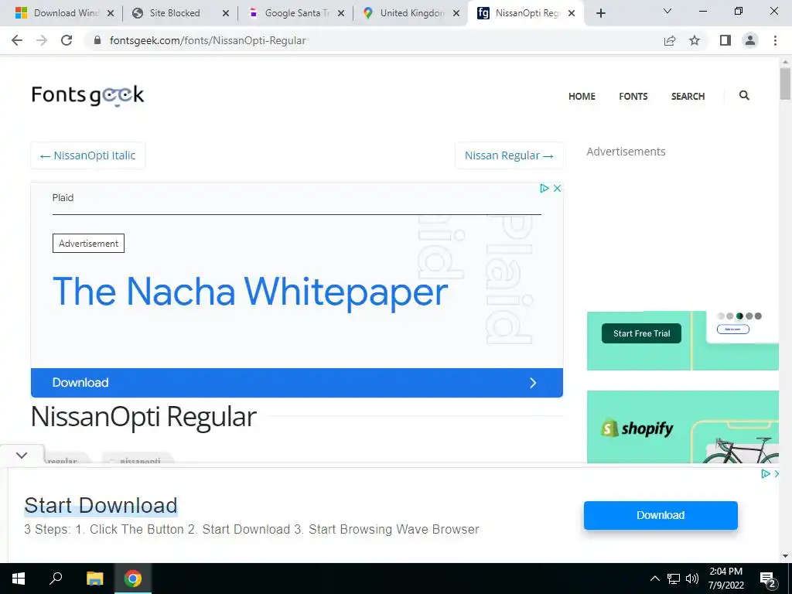Screen dimensions: 792x594
Task: Reload the page with the refresh icon
Action: tap(67, 40)
